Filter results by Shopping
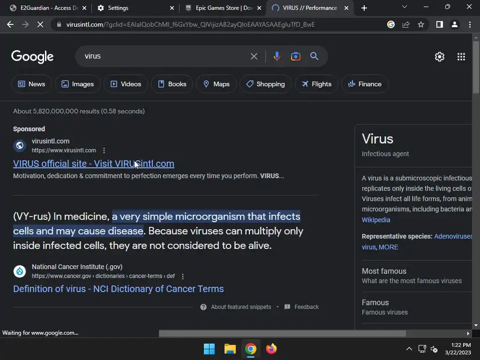Image resolution: width=480 pixels, height=360 pixels. coord(266,84)
